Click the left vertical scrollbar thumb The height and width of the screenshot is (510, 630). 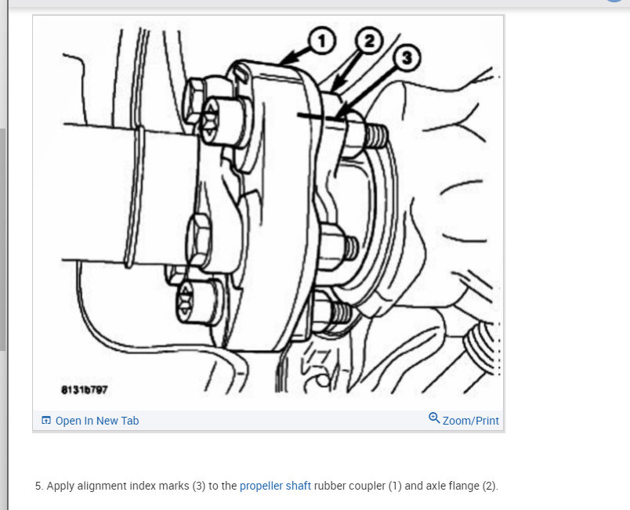pyautogui.click(x=3, y=240)
